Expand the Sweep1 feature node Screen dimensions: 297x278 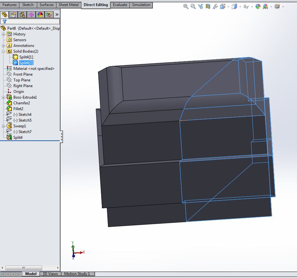[4, 126]
